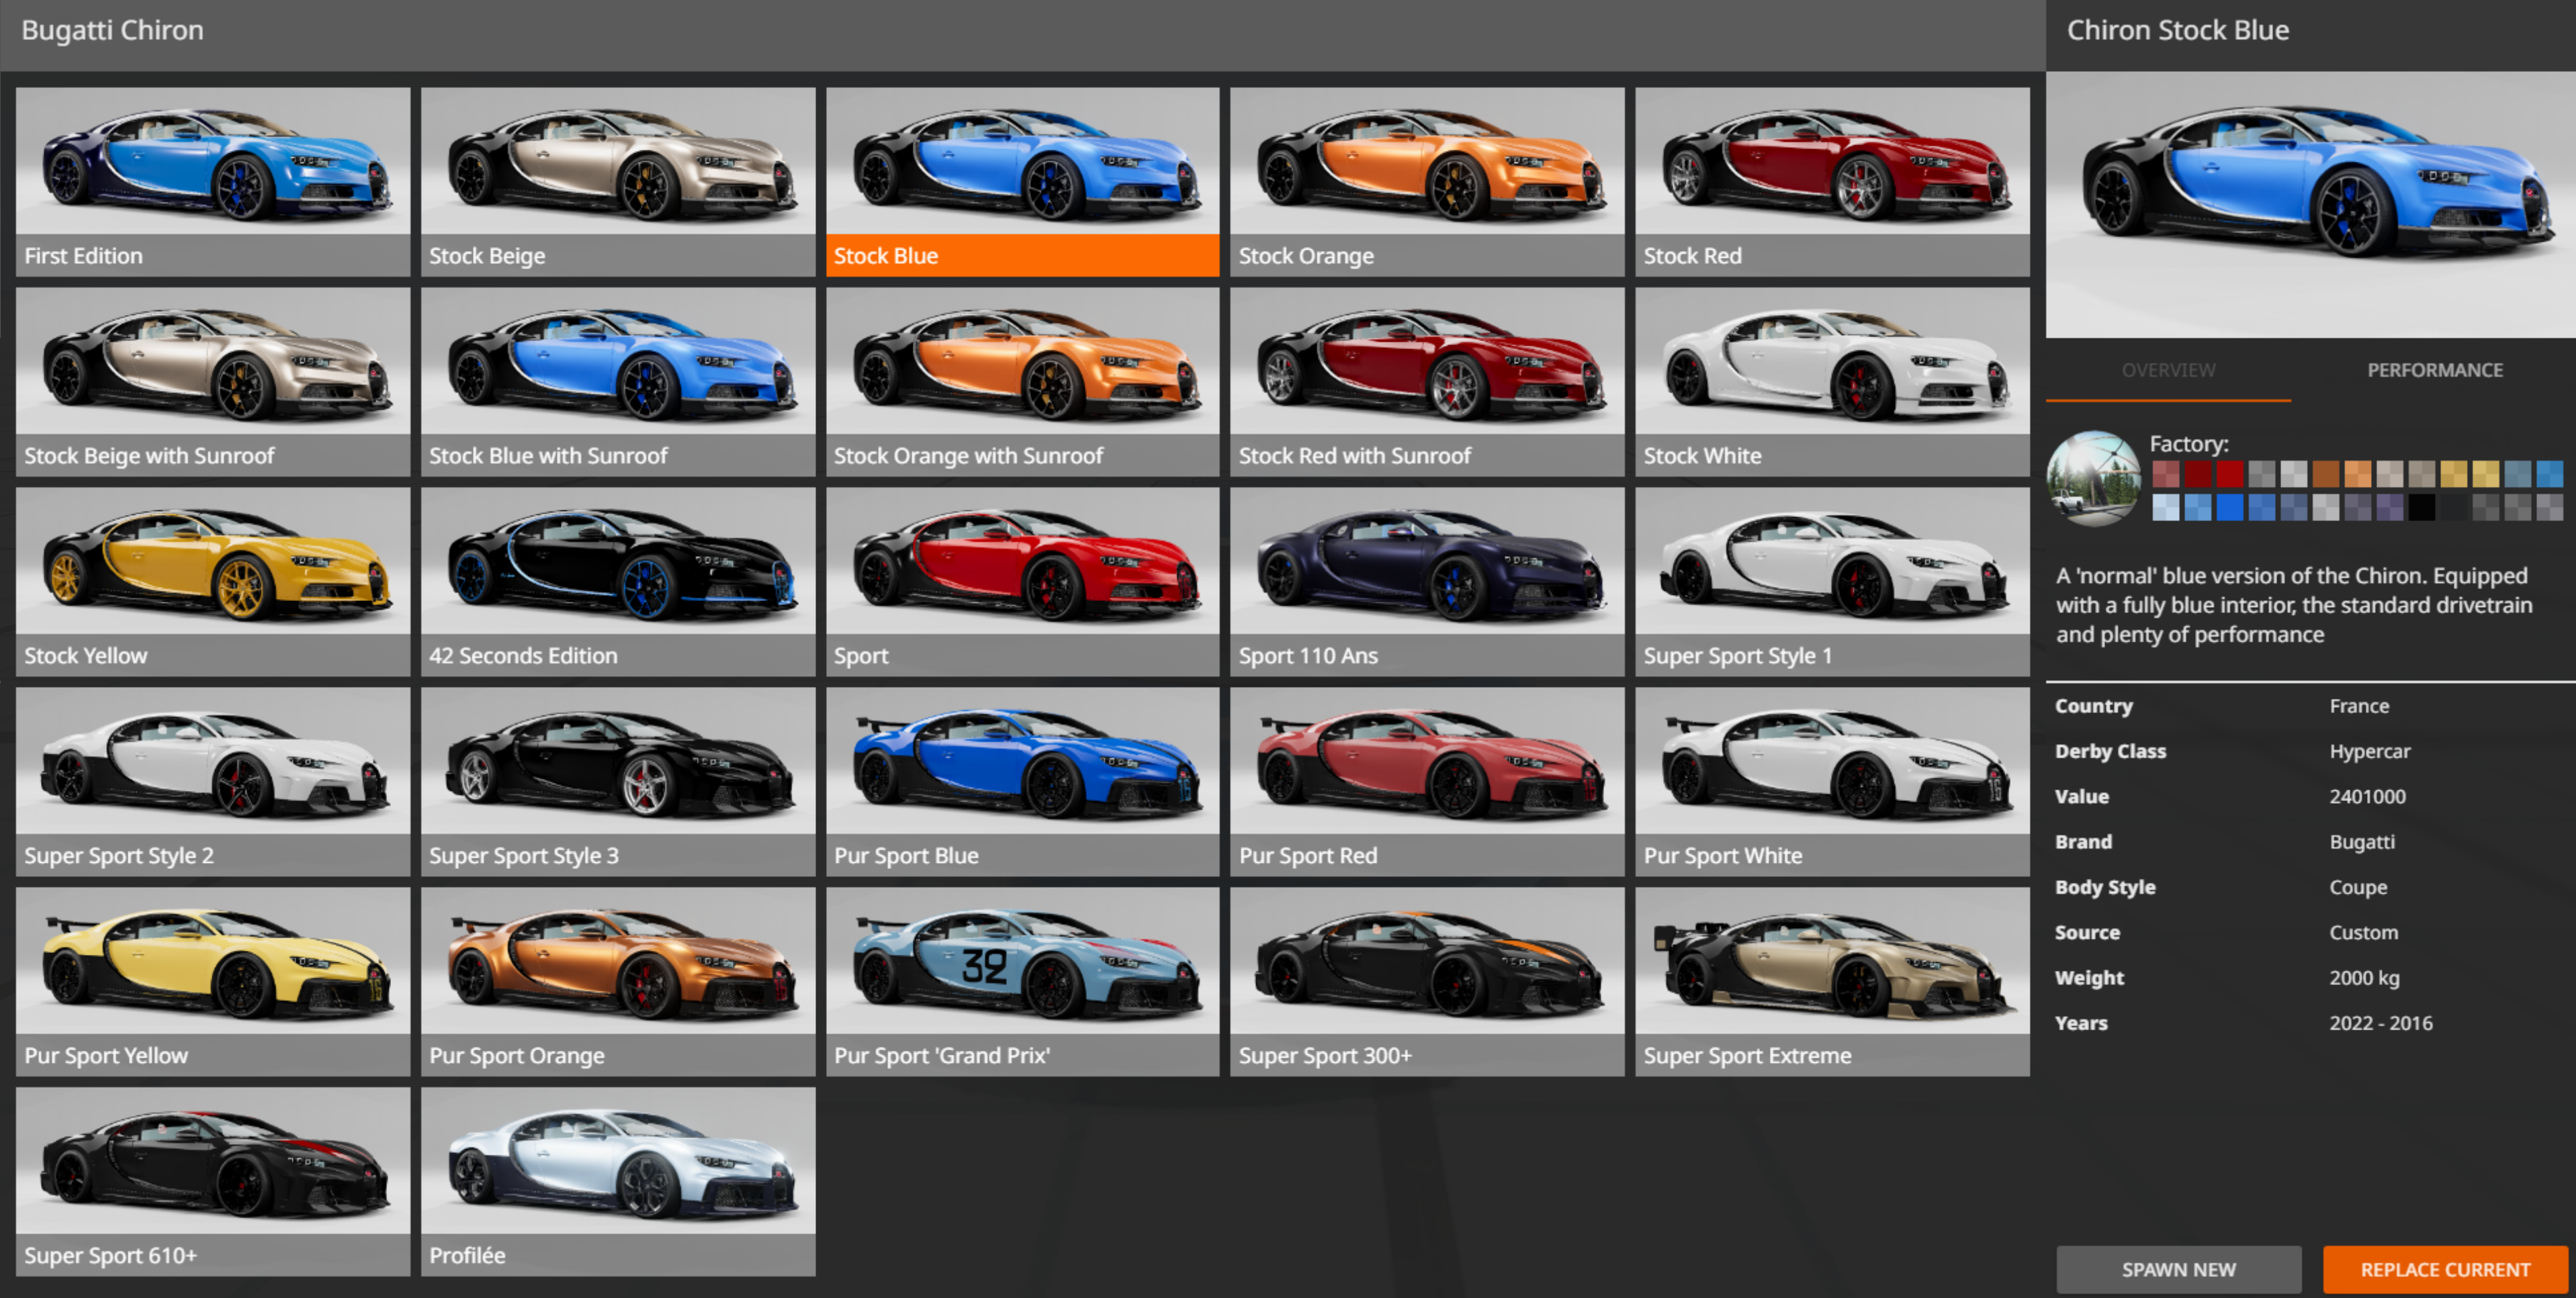
Task: Switch to the Performance tab
Action: click(x=2434, y=370)
